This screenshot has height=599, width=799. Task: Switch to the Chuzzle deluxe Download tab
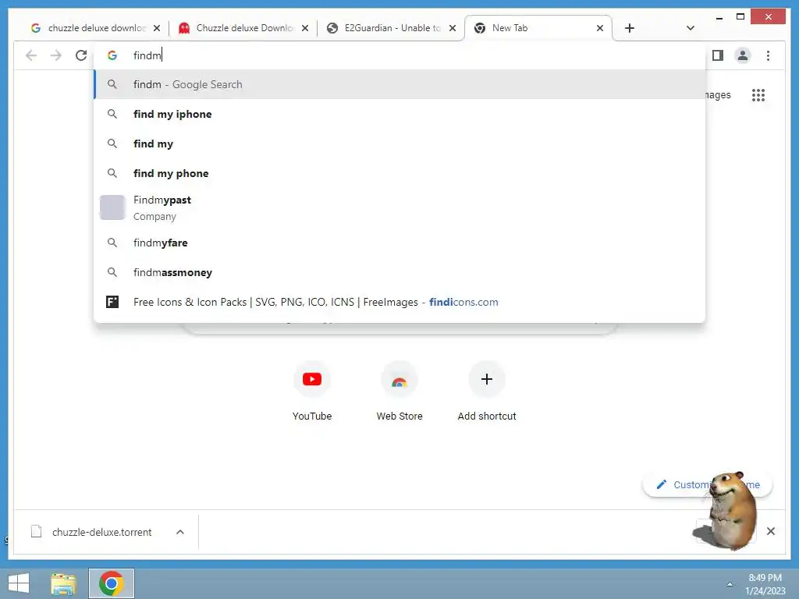click(x=243, y=28)
